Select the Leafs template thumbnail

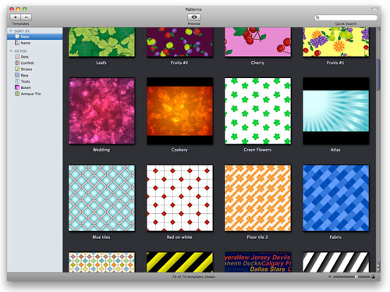click(x=101, y=42)
